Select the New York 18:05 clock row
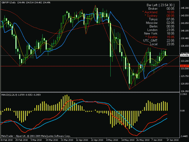The image size is (189, 142). [159, 33]
